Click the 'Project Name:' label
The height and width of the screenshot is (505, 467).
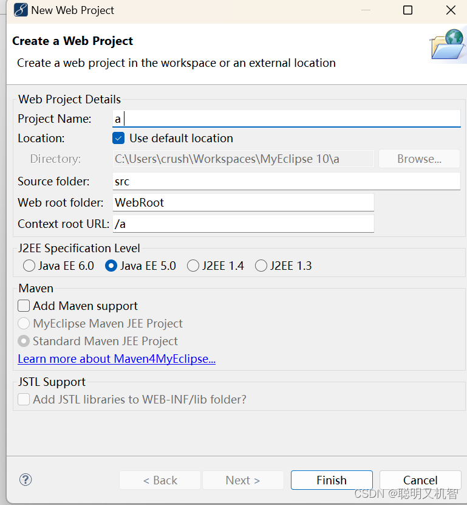click(55, 119)
